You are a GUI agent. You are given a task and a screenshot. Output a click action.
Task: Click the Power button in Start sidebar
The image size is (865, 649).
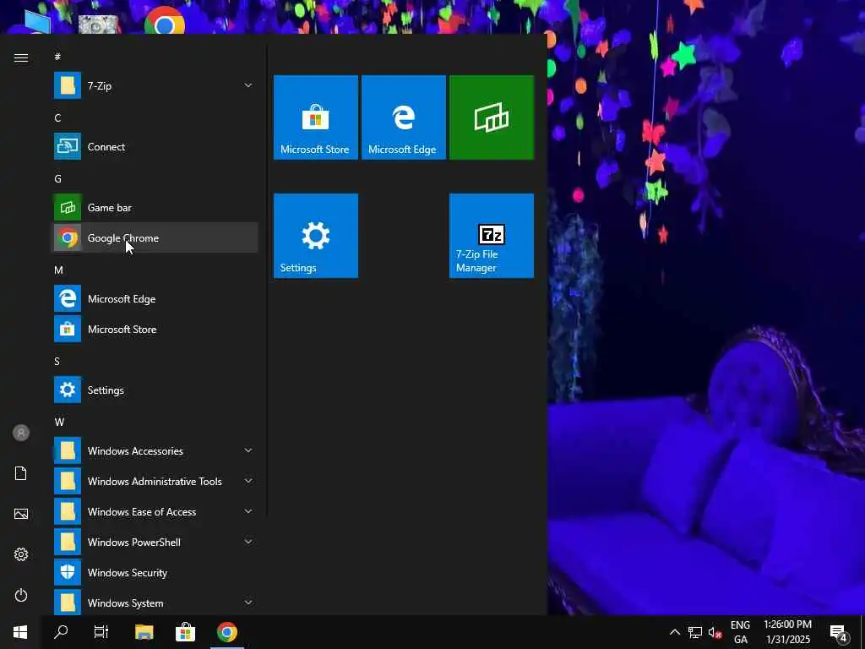tap(21, 595)
